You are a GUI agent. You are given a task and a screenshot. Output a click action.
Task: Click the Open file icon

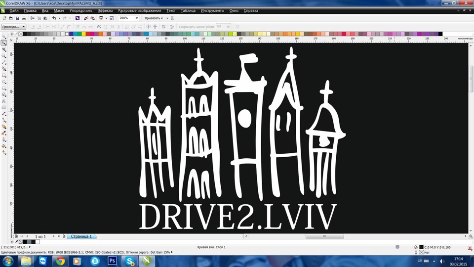coord(11,18)
